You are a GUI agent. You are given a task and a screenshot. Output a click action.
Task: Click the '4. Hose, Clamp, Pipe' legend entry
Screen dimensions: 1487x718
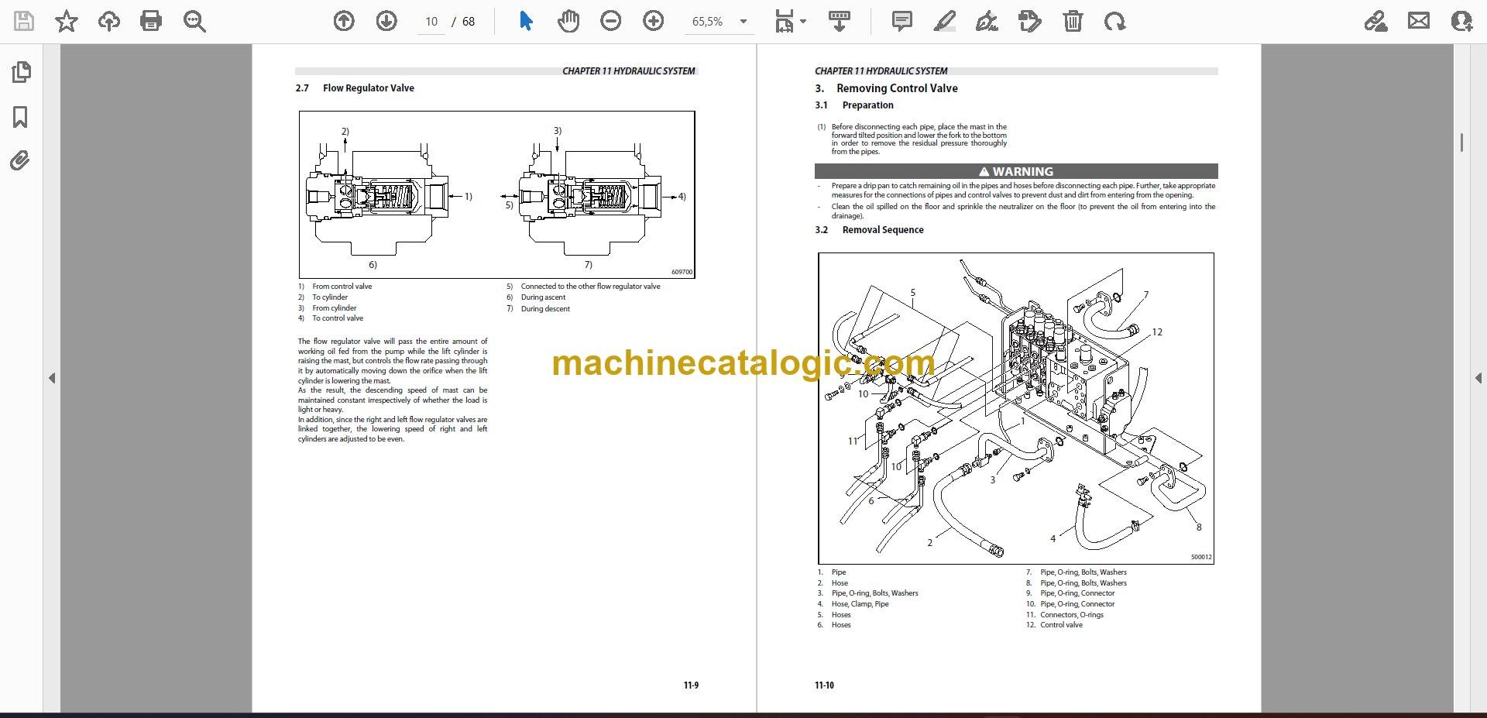[853, 604]
